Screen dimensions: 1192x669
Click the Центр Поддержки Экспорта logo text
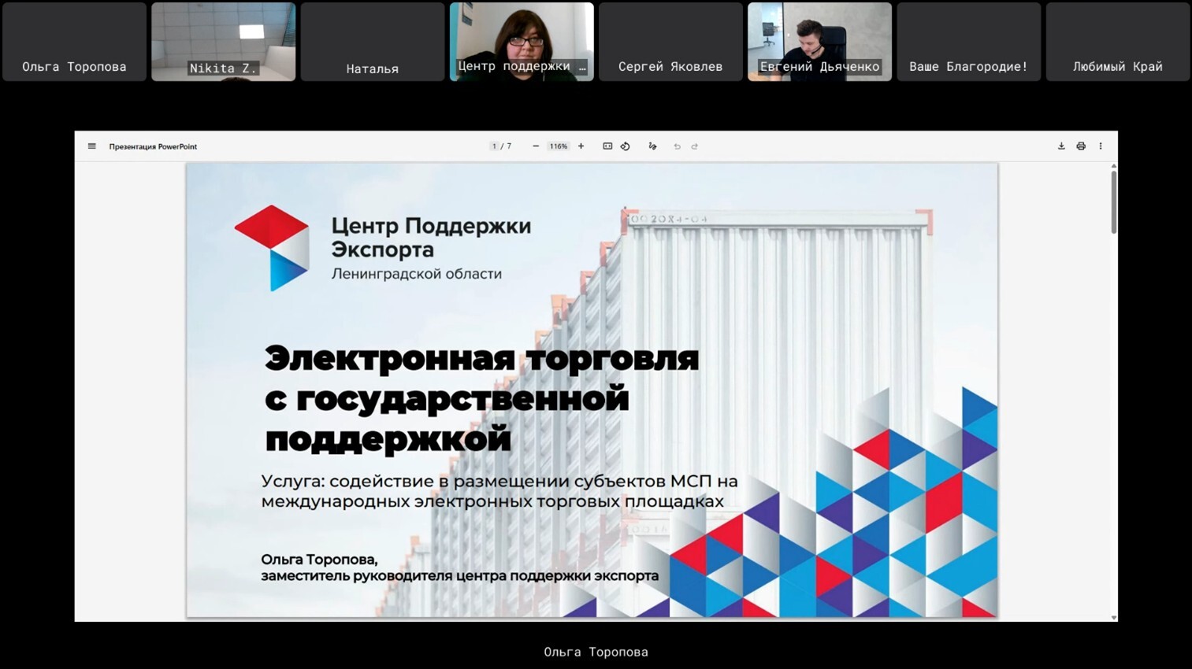(431, 237)
